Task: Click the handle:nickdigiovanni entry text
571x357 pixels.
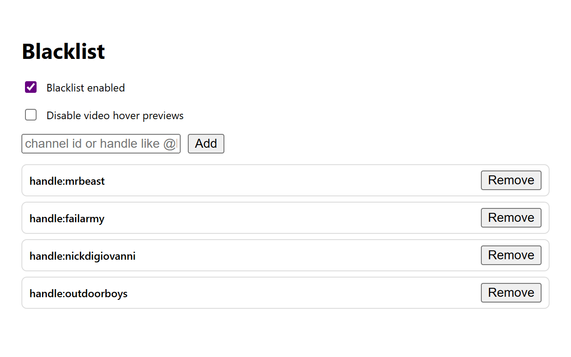Action: [x=83, y=256]
